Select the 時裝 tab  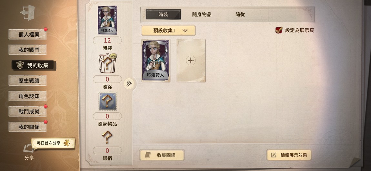point(164,14)
